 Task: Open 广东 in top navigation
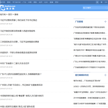coord(24,2)
